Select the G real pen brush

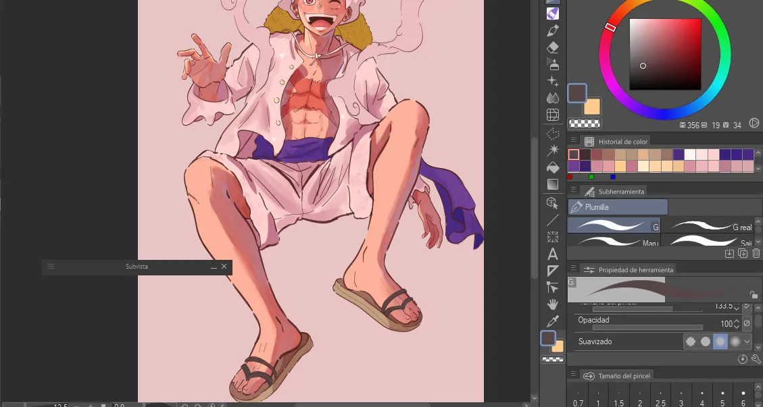point(707,225)
